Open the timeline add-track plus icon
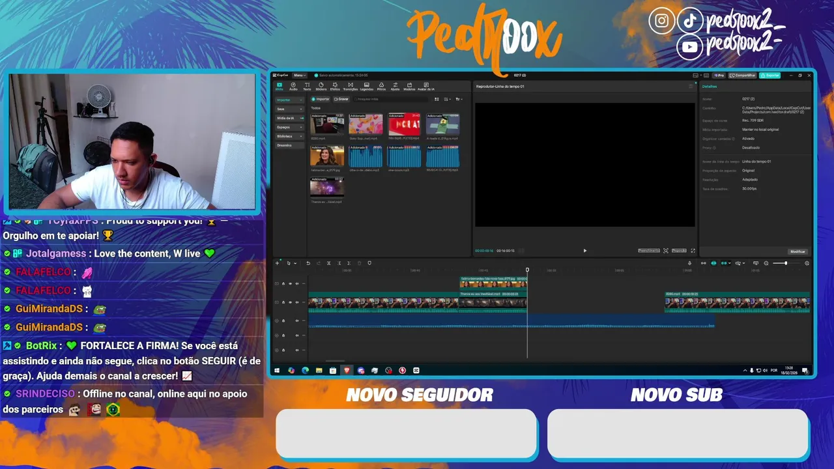834x469 pixels. tap(278, 263)
